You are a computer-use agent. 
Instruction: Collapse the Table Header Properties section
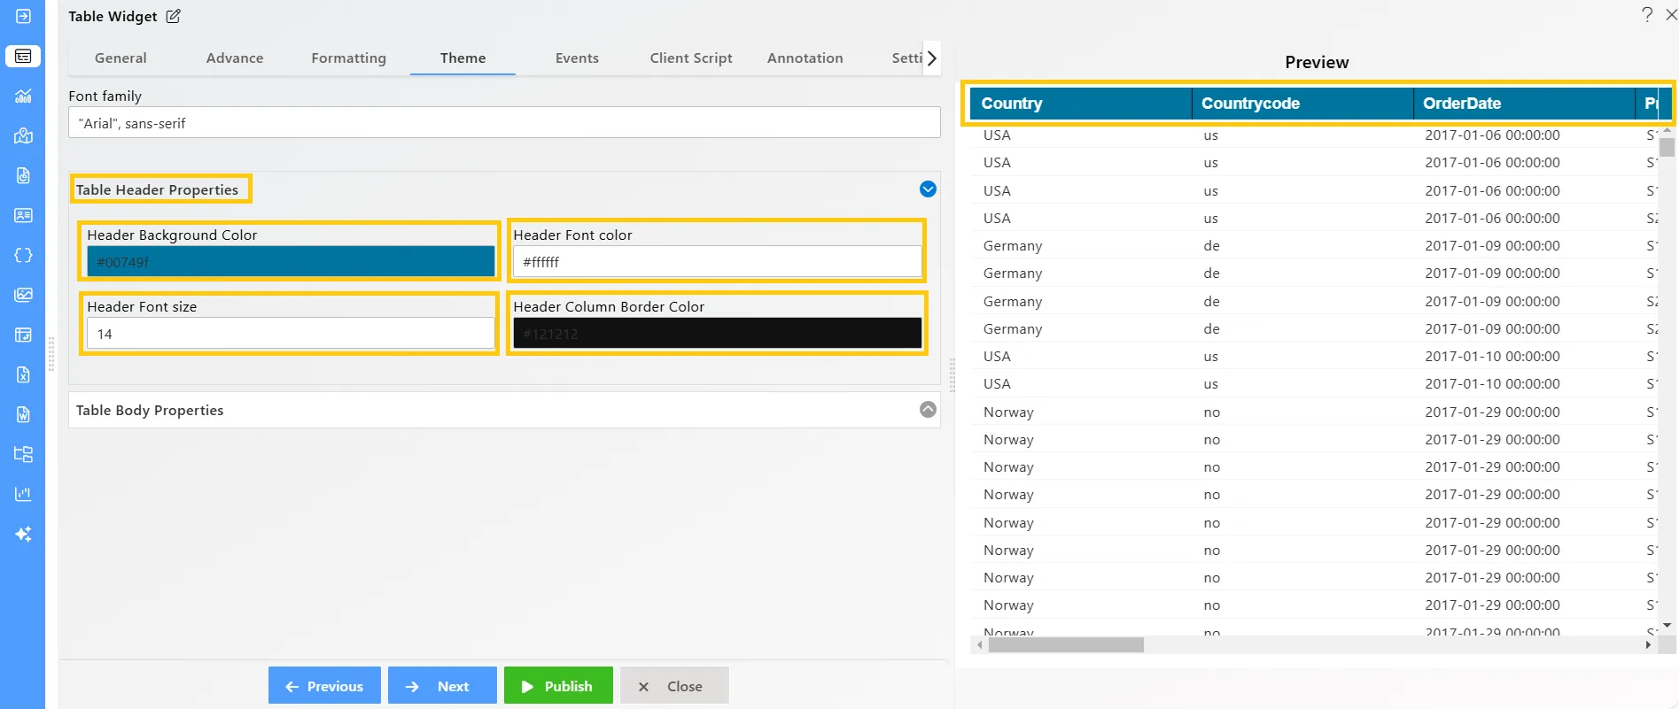click(x=928, y=189)
